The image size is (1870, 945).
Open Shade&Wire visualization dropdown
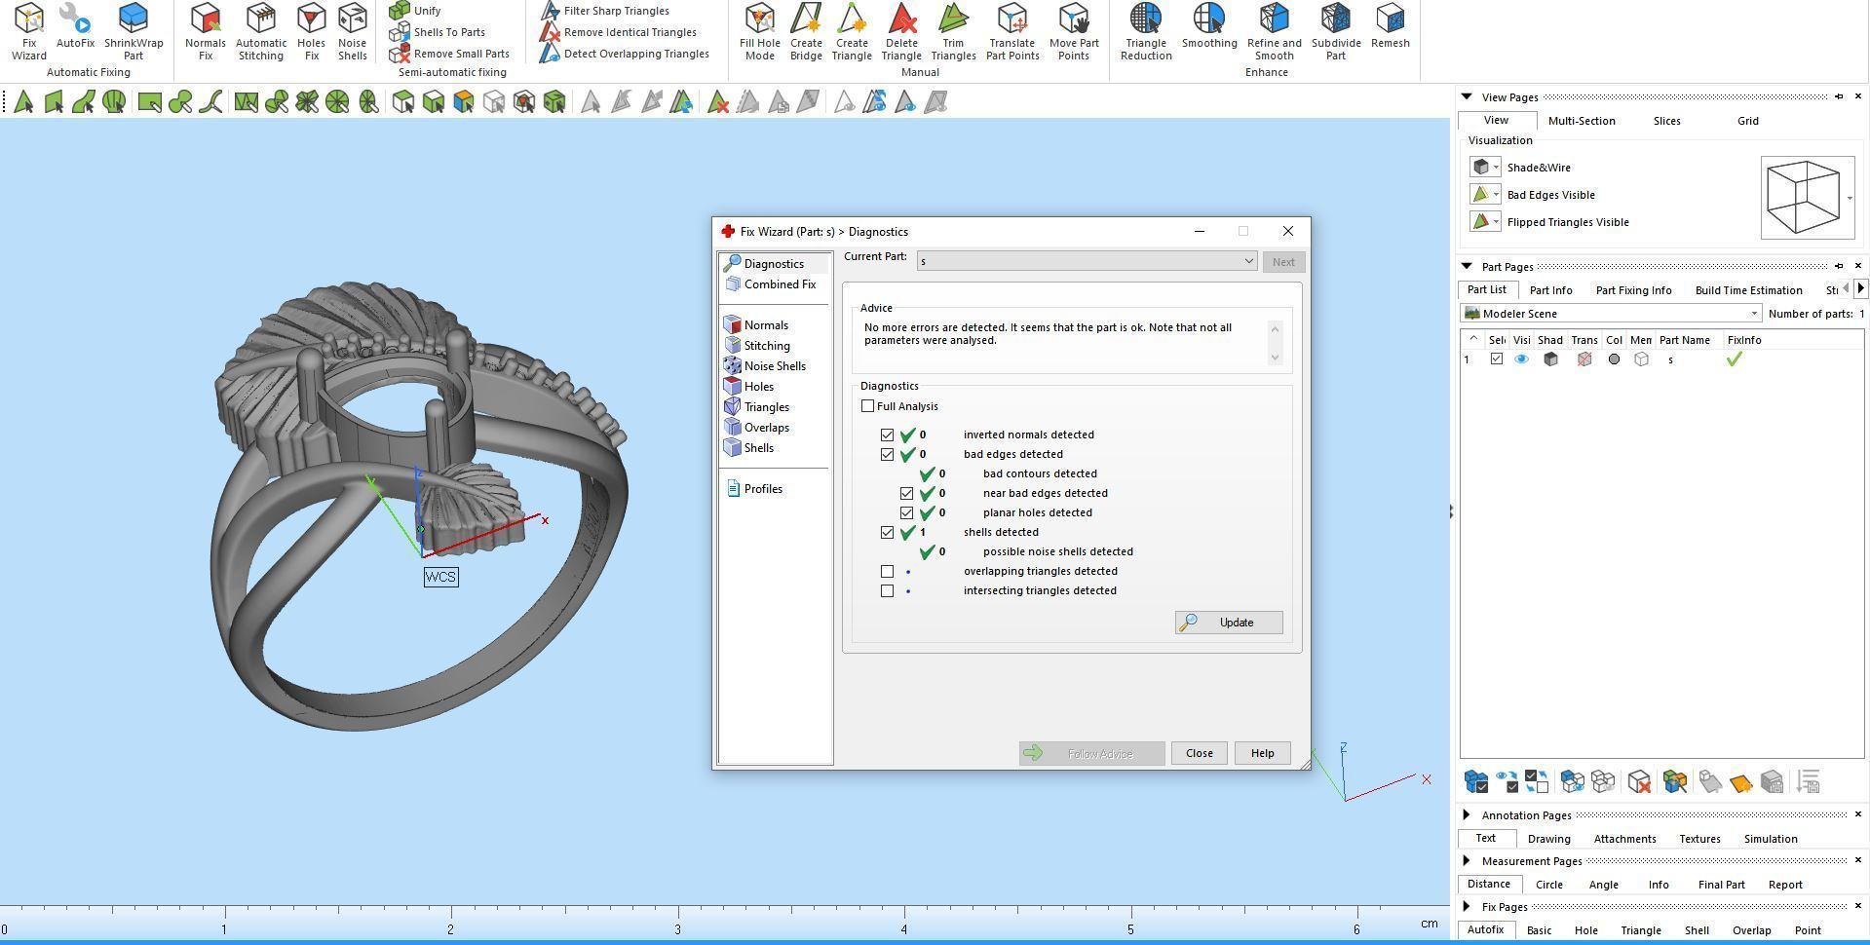[1496, 168]
